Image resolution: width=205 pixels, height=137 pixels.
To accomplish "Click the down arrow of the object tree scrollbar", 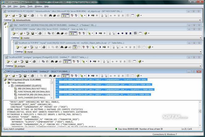I will 51,98.
